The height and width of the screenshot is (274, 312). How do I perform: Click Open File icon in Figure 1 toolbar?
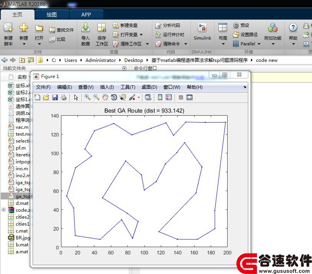click(46, 97)
